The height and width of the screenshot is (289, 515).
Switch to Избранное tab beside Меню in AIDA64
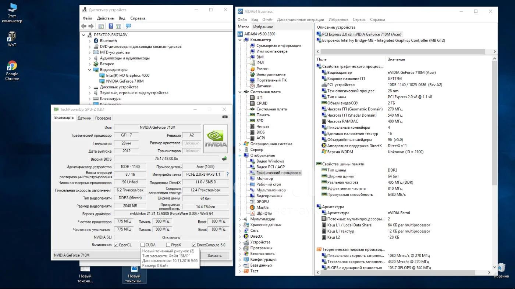pyautogui.click(x=263, y=27)
